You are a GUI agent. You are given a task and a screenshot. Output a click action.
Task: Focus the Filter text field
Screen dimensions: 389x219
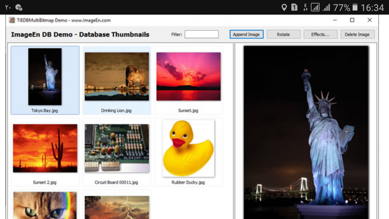click(201, 34)
